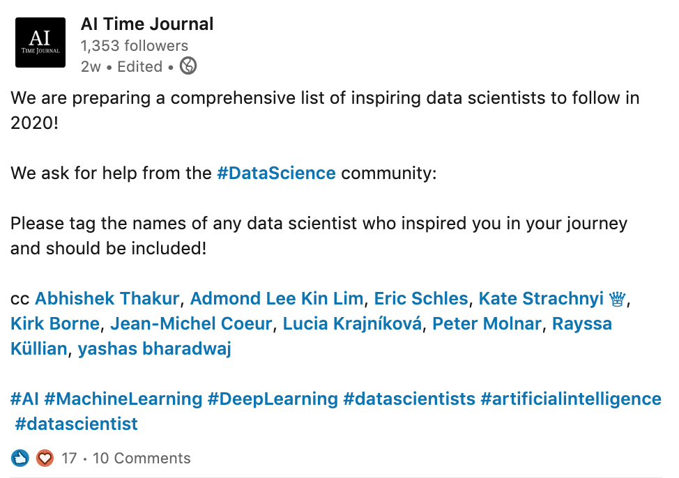Screen dimensions: 679x478
Task: Click the blue thumbs-up like reaction icon
Action: tap(20, 458)
